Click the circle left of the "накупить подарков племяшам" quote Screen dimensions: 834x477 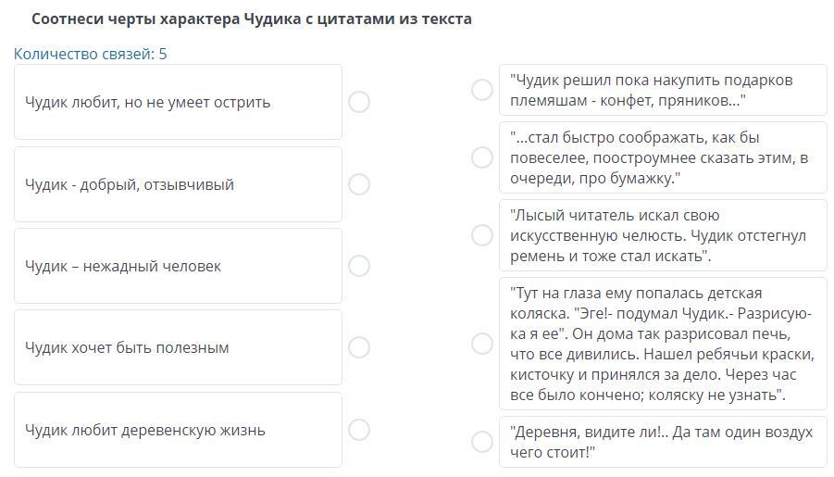click(482, 90)
